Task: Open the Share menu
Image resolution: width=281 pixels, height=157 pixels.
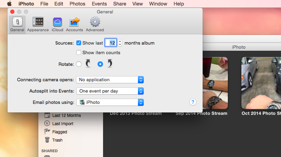Action: point(120,4)
